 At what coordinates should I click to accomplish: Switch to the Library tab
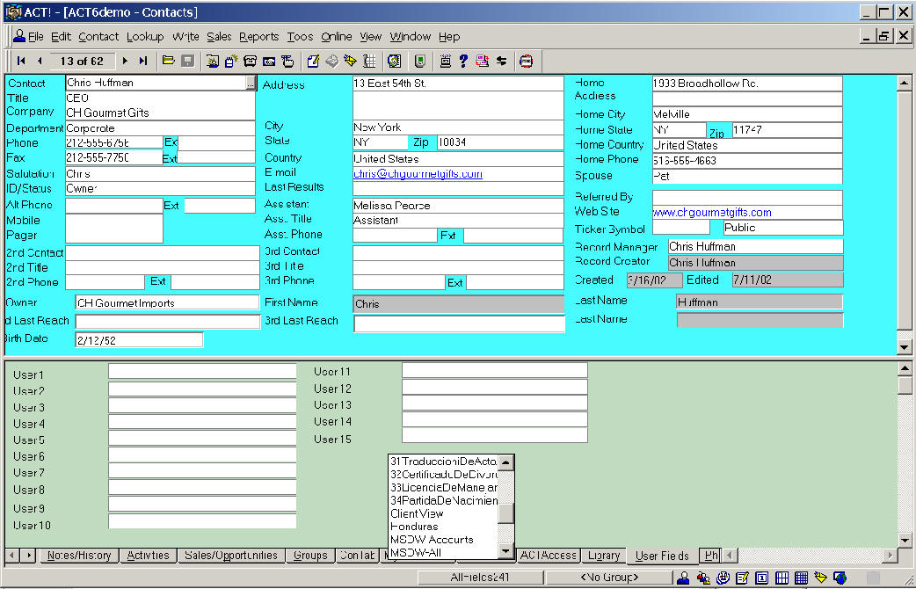click(603, 556)
